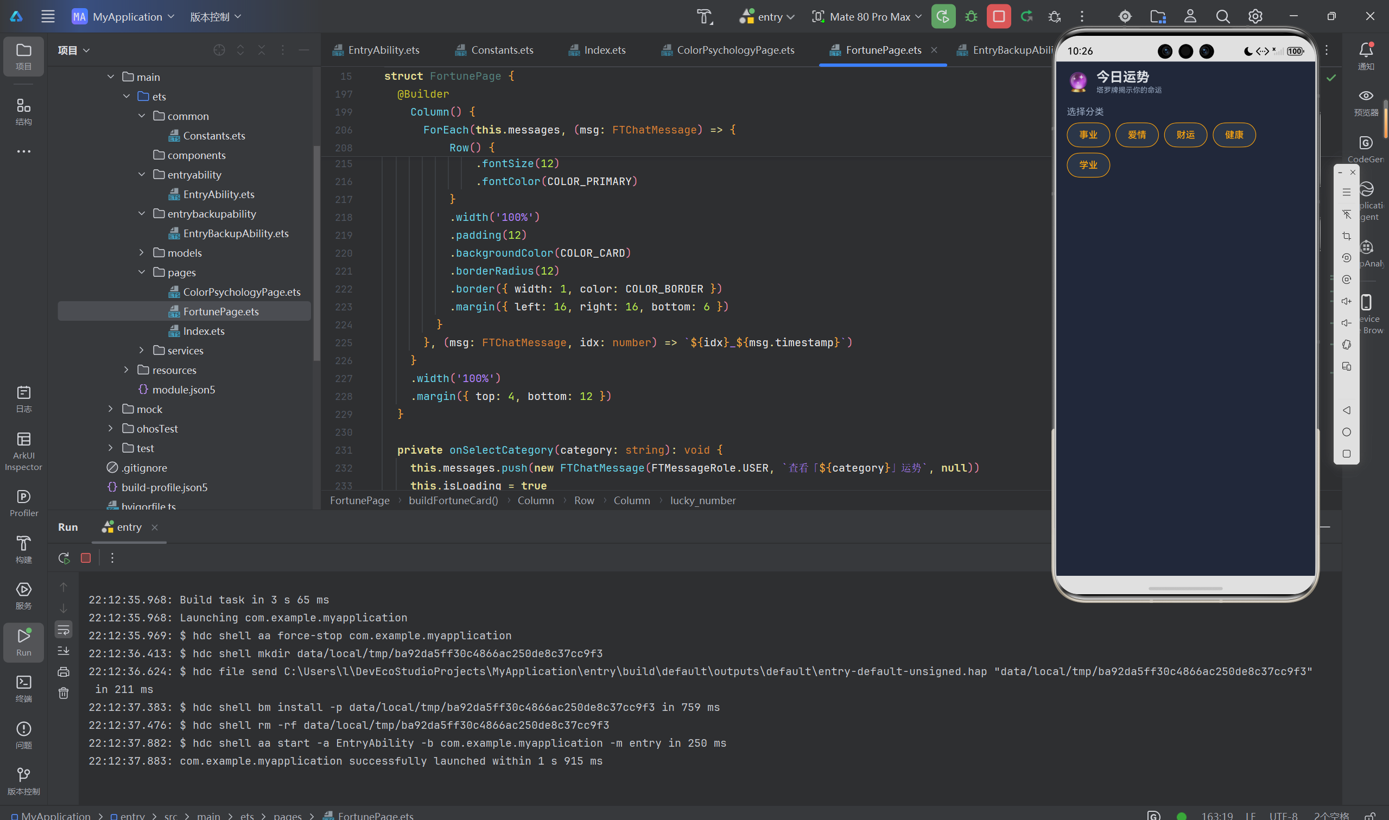Collapse the main folder in project tree
The height and width of the screenshot is (820, 1389).
[111, 77]
